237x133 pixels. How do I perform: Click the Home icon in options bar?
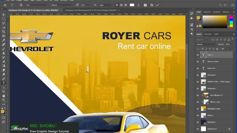point(5,5)
